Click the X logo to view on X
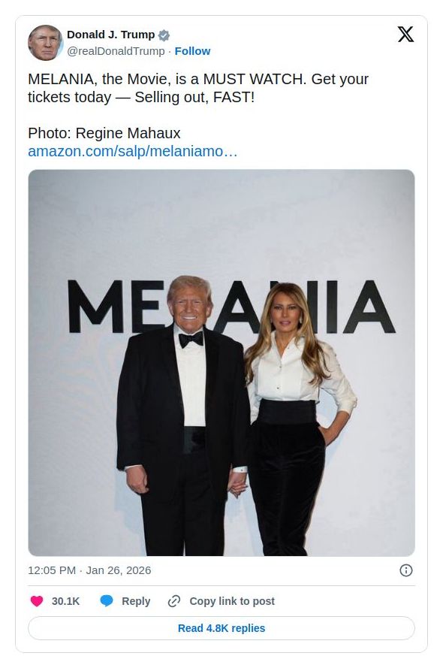Viewport: 443px width, 668px height. click(x=405, y=34)
